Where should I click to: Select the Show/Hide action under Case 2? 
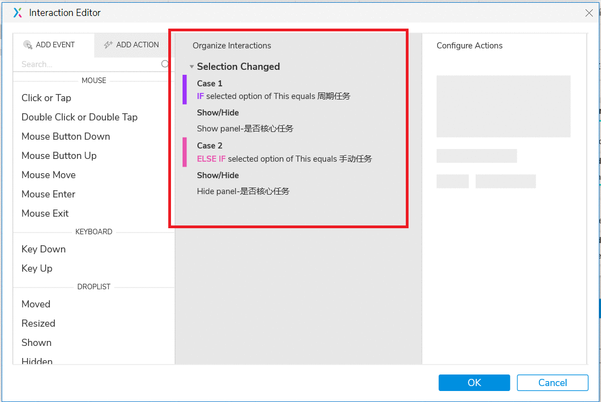point(218,175)
